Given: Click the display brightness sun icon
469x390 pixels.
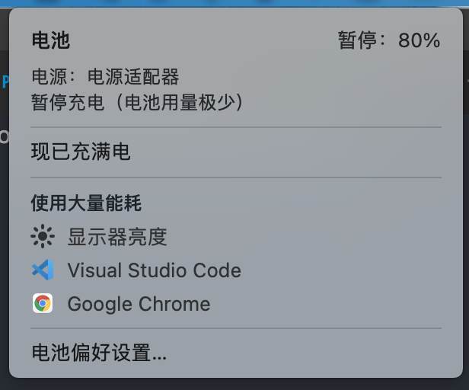Looking at the screenshot, I should coord(43,237).
